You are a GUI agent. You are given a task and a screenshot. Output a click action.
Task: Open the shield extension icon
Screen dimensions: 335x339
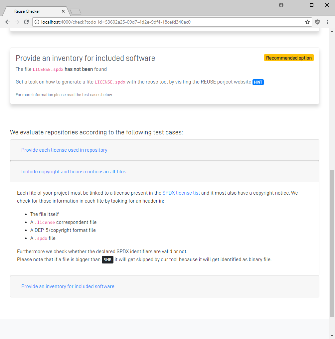coord(317,22)
